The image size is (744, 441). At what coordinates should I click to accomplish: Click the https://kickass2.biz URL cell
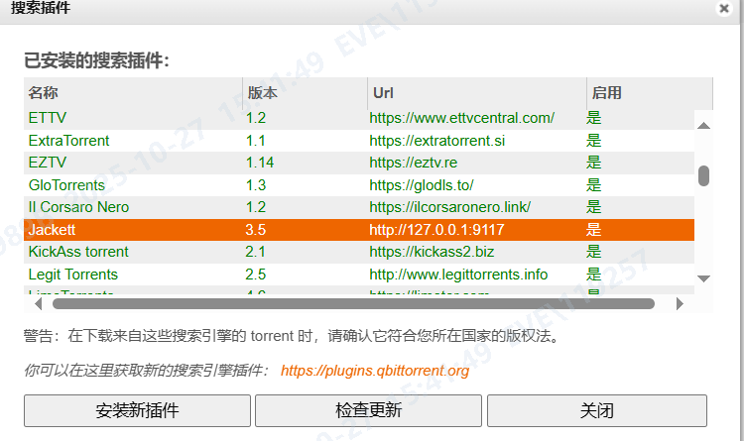coord(432,252)
